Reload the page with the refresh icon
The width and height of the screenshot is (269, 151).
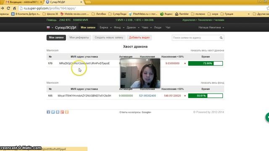(x=8, y=8)
